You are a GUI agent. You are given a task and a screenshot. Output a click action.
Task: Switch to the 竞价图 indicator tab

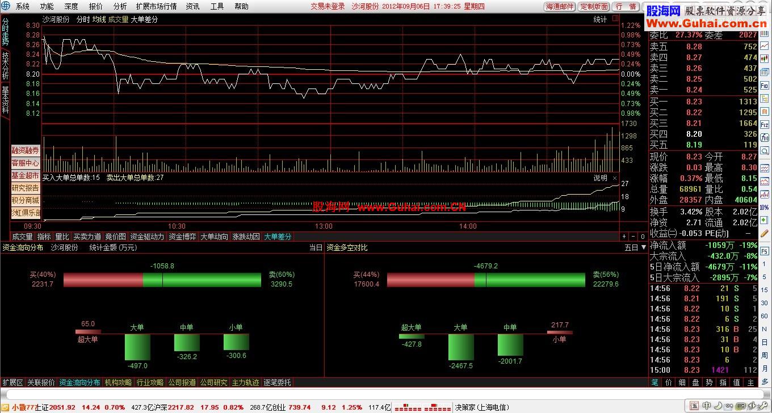tap(115, 237)
